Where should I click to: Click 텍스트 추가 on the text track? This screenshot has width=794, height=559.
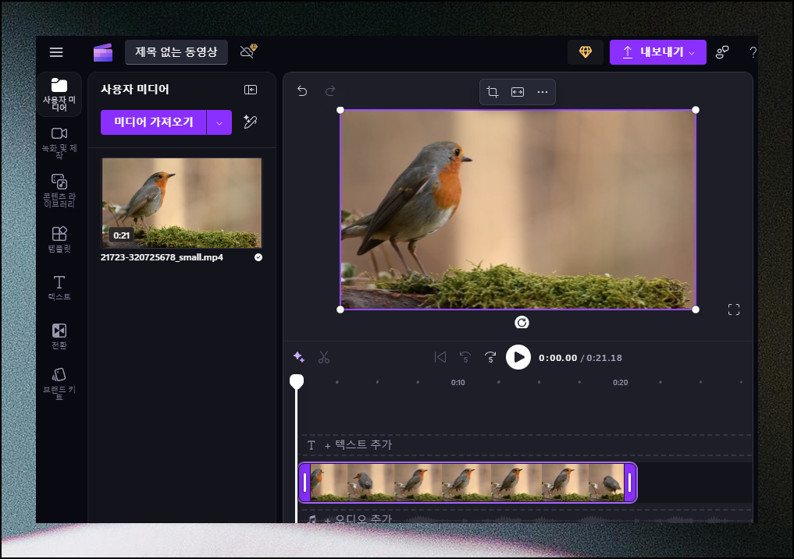click(x=358, y=444)
